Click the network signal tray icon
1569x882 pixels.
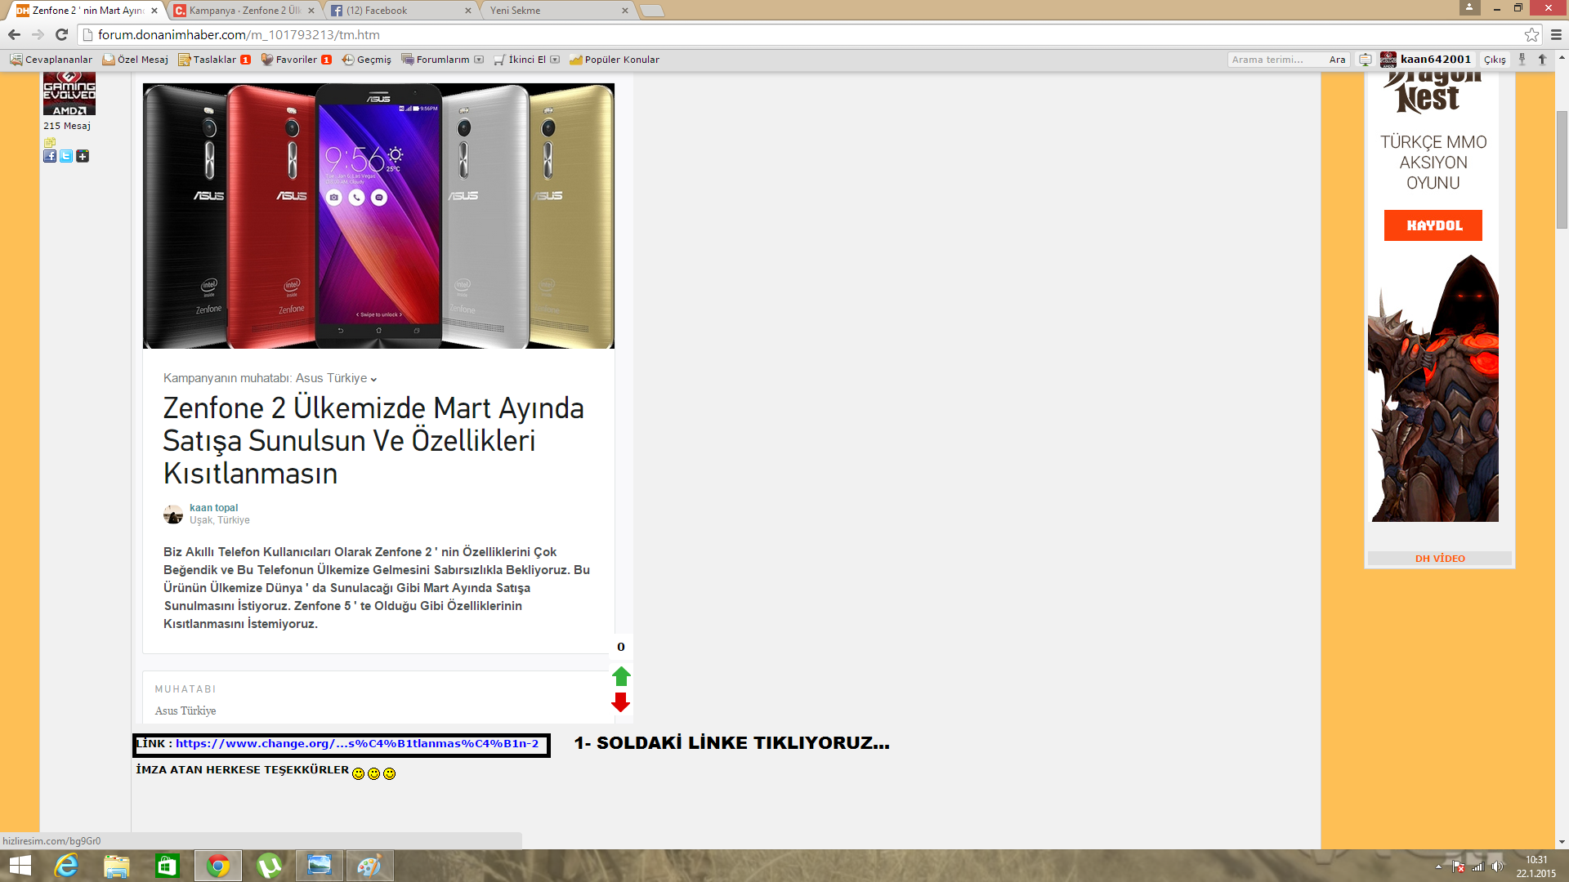[x=1477, y=866]
